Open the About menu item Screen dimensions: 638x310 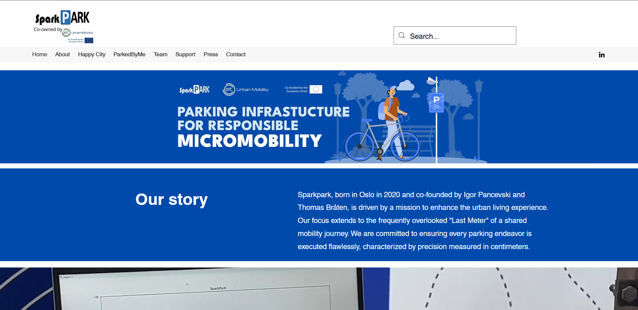[x=62, y=55]
